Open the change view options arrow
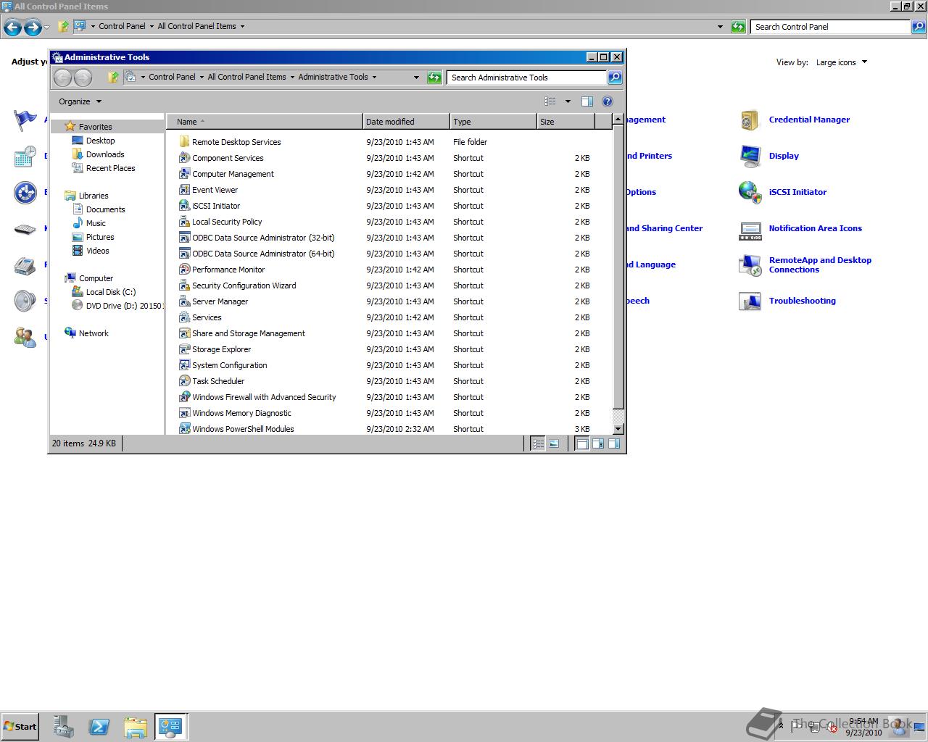 click(568, 101)
